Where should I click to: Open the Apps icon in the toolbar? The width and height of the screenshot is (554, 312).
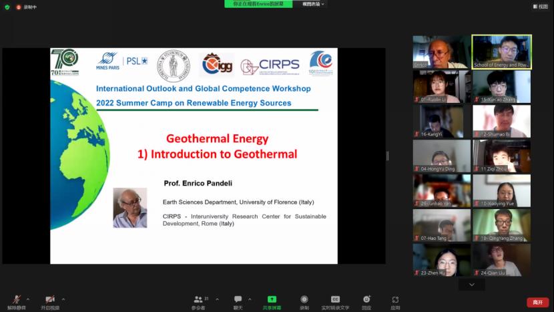pyautogui.click(x=395, y=300)
